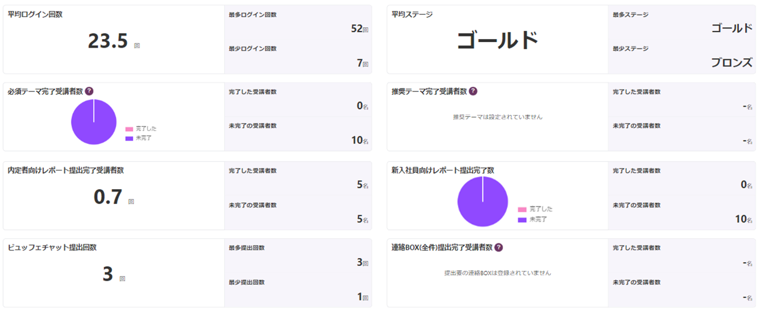Select the ビュッフェチャット提出回数 title
This screenshot has width=759, height=312.
(52, 247)
